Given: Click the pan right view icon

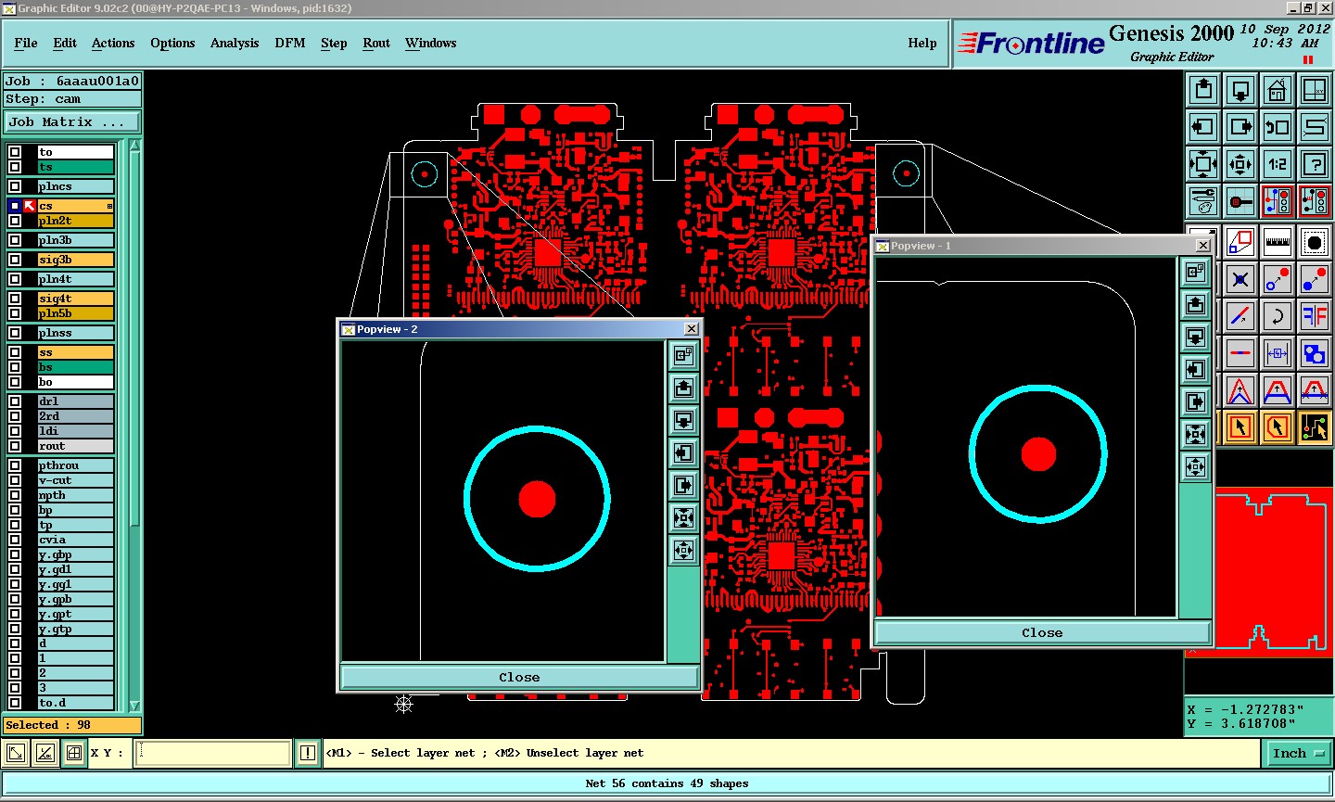Looking at the screenshot, I should click(x=1240, y=127).
